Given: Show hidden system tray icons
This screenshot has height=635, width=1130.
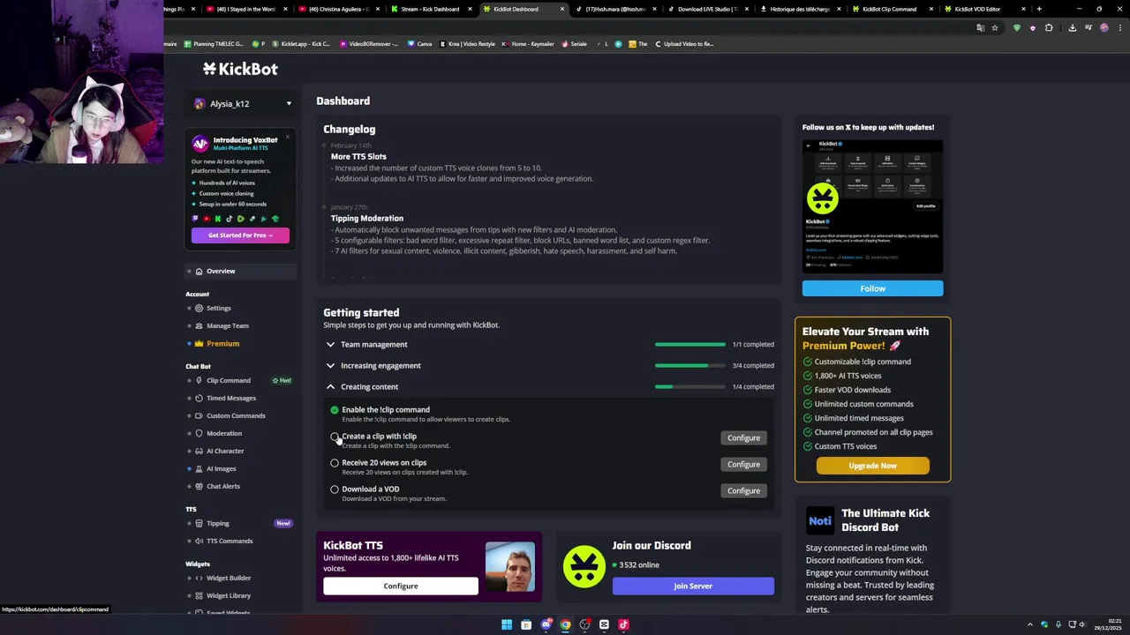Looking at the screenshot, I should tap(1029, 624).
